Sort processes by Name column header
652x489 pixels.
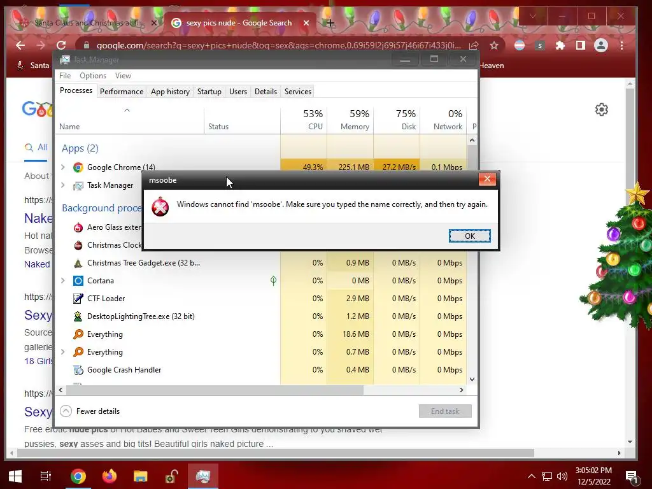tap(130, 120)
